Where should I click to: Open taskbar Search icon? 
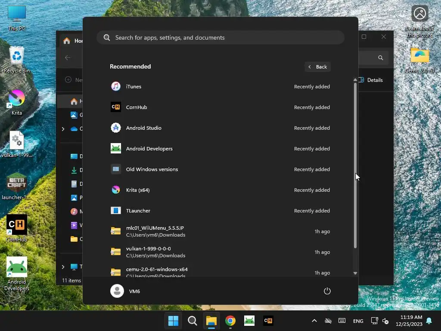point(193,321)
